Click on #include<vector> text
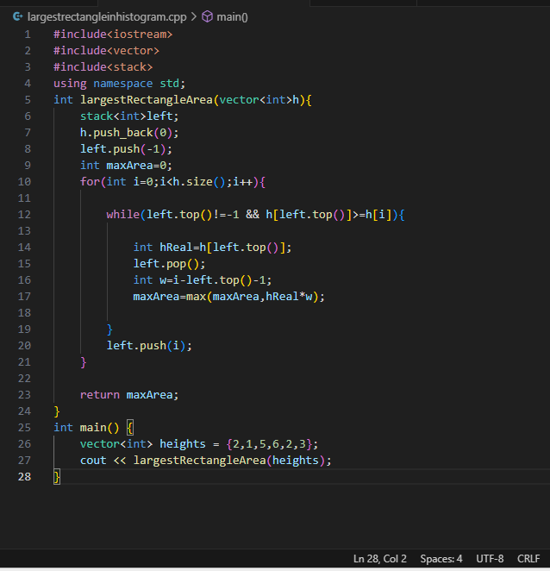 point(106,51)
